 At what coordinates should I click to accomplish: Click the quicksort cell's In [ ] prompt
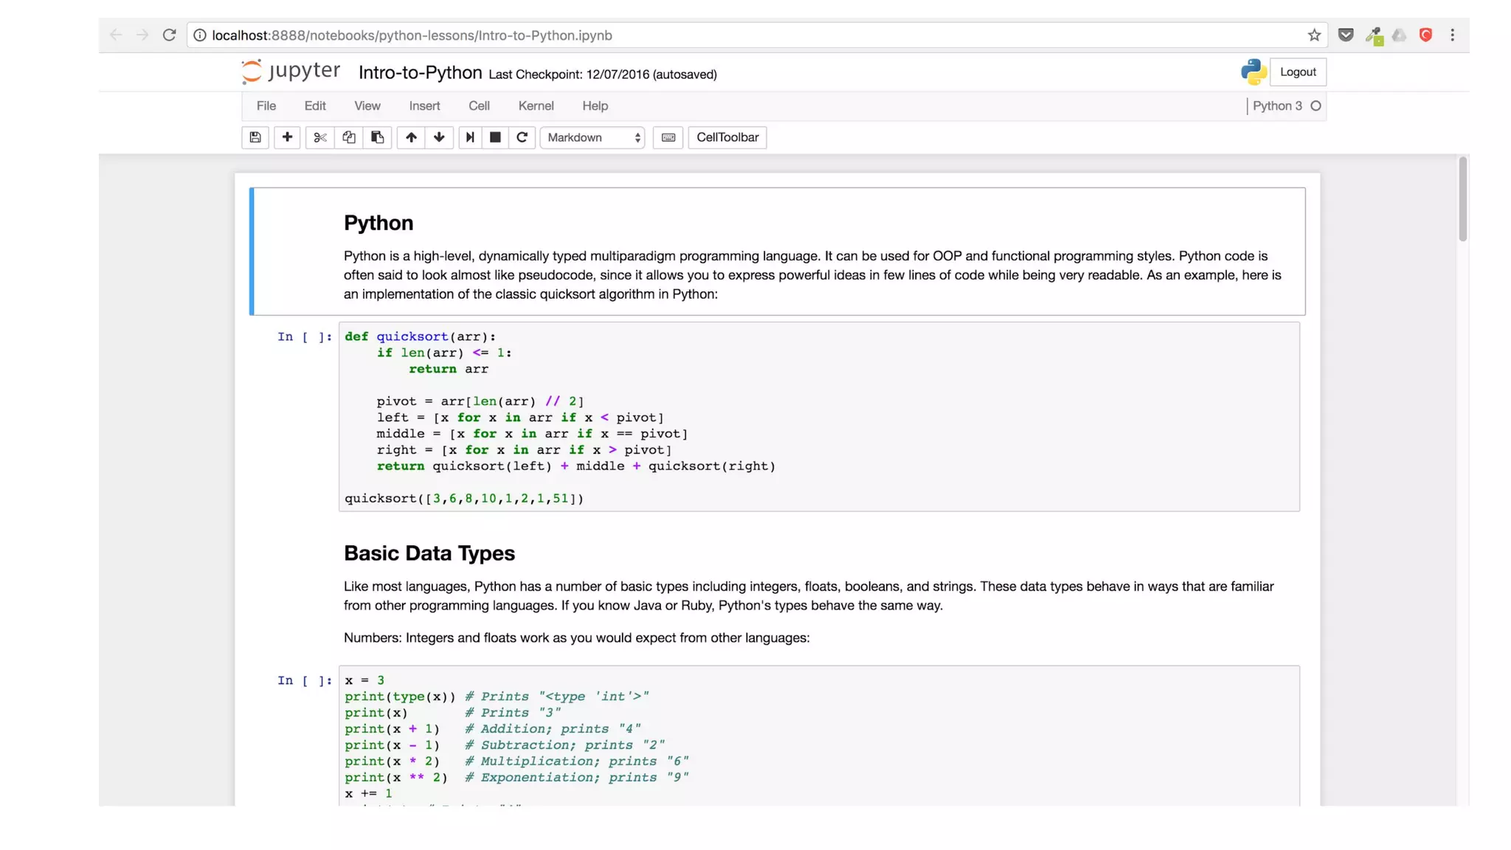pyautogui.click(x=305, y=337)
